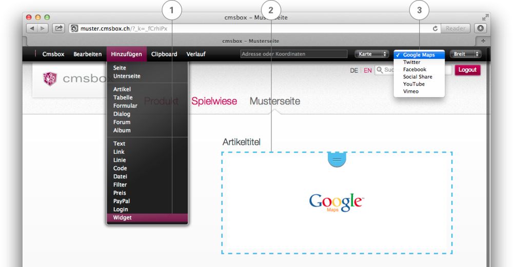Screen dimensions: 513x267
Task: Close the Hinzufügen menu
Action: point(126,54)
